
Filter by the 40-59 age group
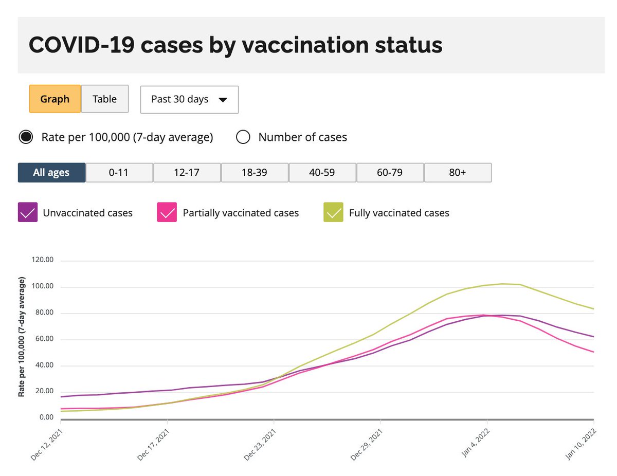click(x=322, y=173)
